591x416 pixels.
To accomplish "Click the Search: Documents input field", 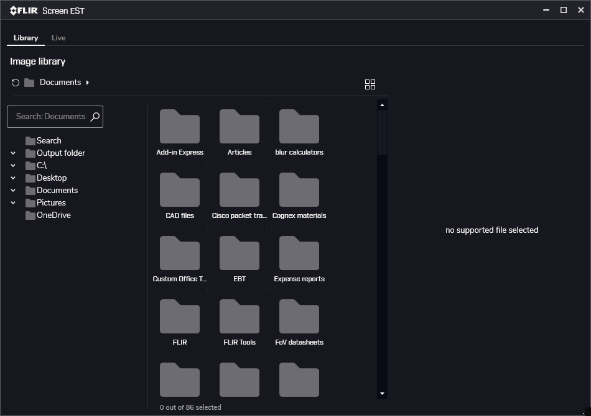I will [50, 117].
